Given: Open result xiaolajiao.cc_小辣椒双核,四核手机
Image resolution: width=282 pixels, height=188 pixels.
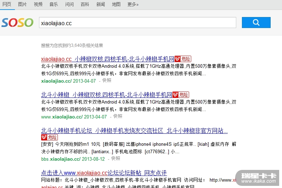Looking at the screenshot, I should tap(107, 59).
